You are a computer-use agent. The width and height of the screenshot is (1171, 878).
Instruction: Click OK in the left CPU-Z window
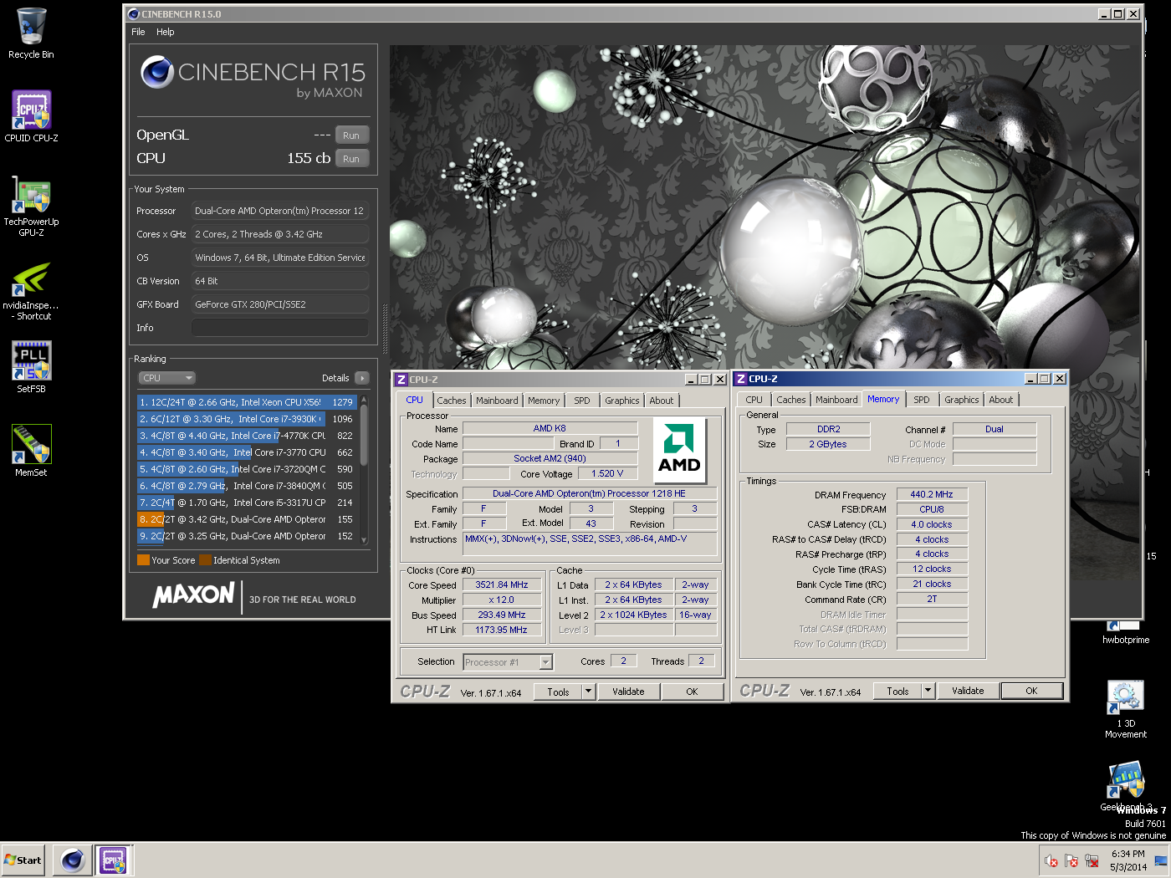click(692, 692)
